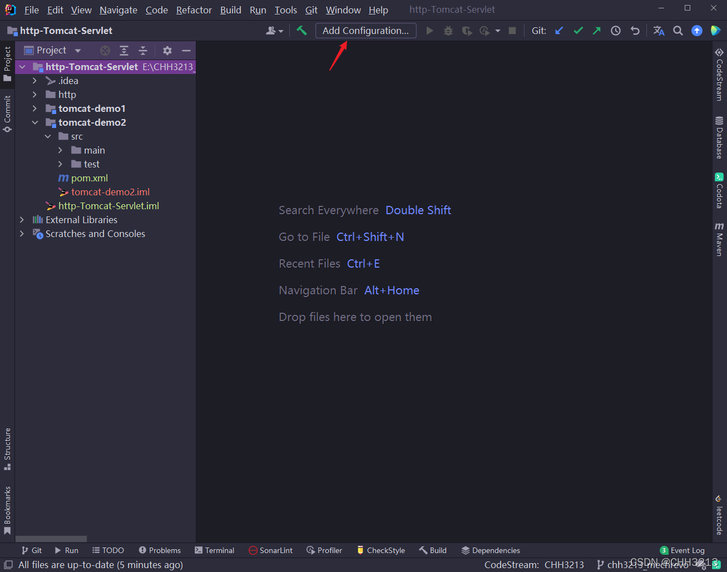Screen dimensions: 727x572
Task: Toggle the Structure side tool window
Action: point(7,449)
